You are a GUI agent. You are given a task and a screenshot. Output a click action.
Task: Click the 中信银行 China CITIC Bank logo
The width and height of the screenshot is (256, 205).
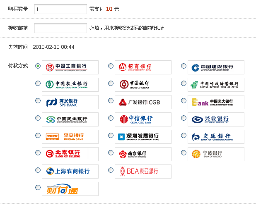point(143,119)
